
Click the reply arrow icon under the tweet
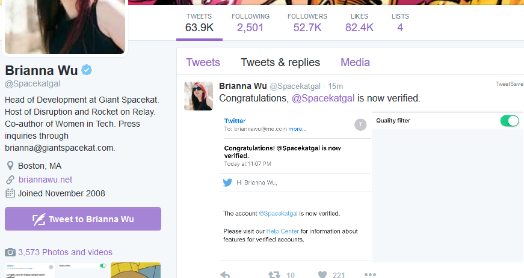225,274
